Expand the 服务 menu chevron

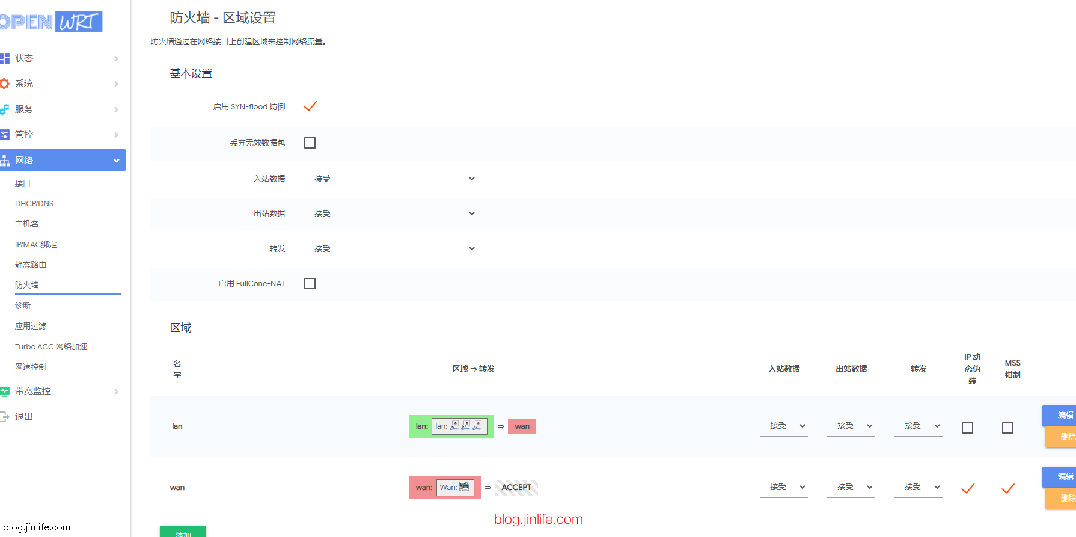click(116, 109)
